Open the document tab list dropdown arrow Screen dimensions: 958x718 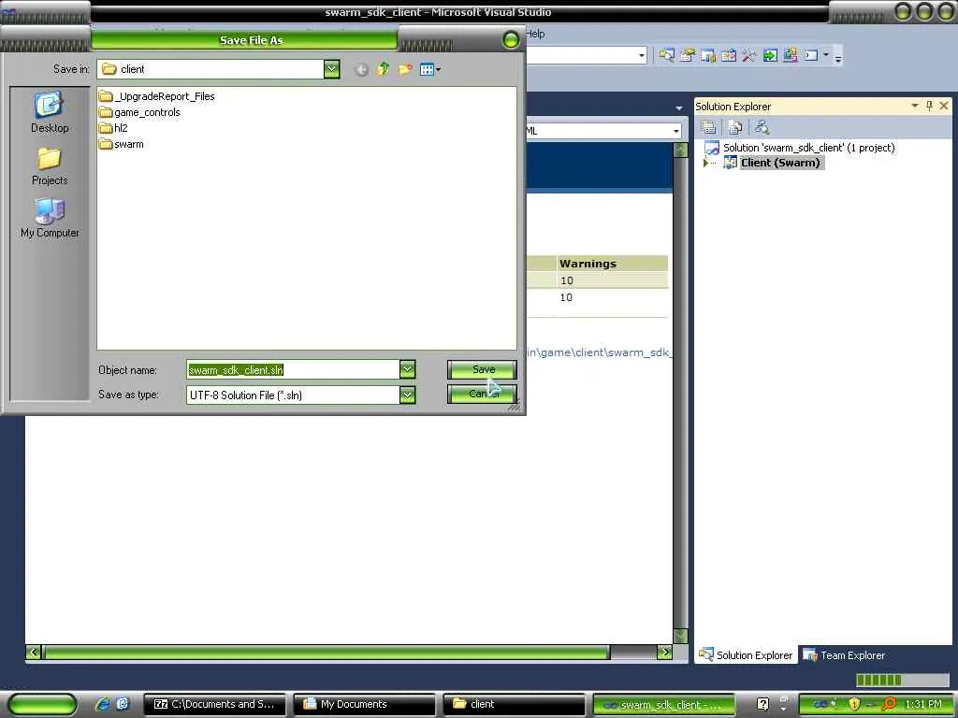tap(679, 108)
